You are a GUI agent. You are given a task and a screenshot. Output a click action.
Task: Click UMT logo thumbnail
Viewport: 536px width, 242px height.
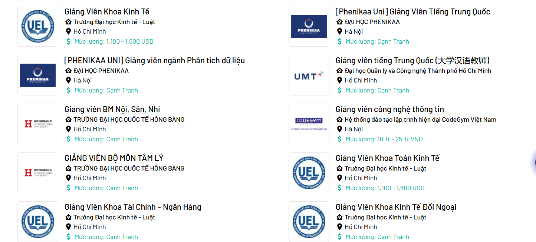click(309, 75)
